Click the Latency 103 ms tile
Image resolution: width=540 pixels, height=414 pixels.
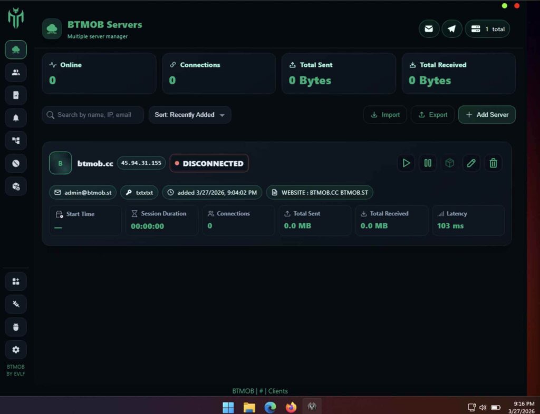coord(468,220)
